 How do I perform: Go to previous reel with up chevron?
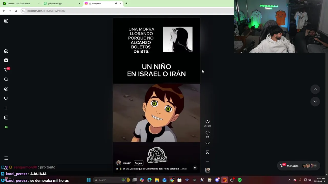click(315, 89)
